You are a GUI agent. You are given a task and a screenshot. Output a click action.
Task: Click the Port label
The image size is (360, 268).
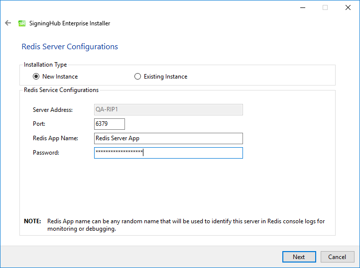click(x=39, y=124)
